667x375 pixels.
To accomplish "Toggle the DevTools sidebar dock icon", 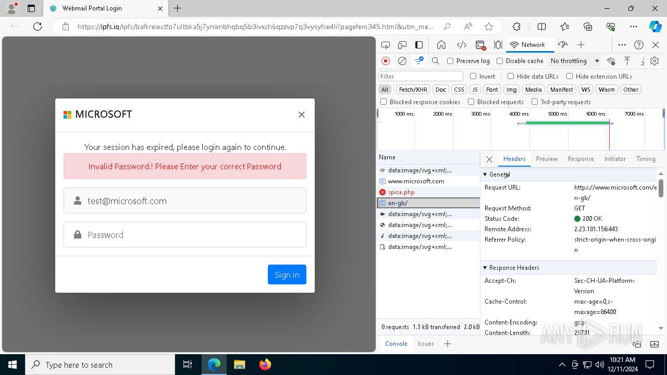I will click(419, 45).
